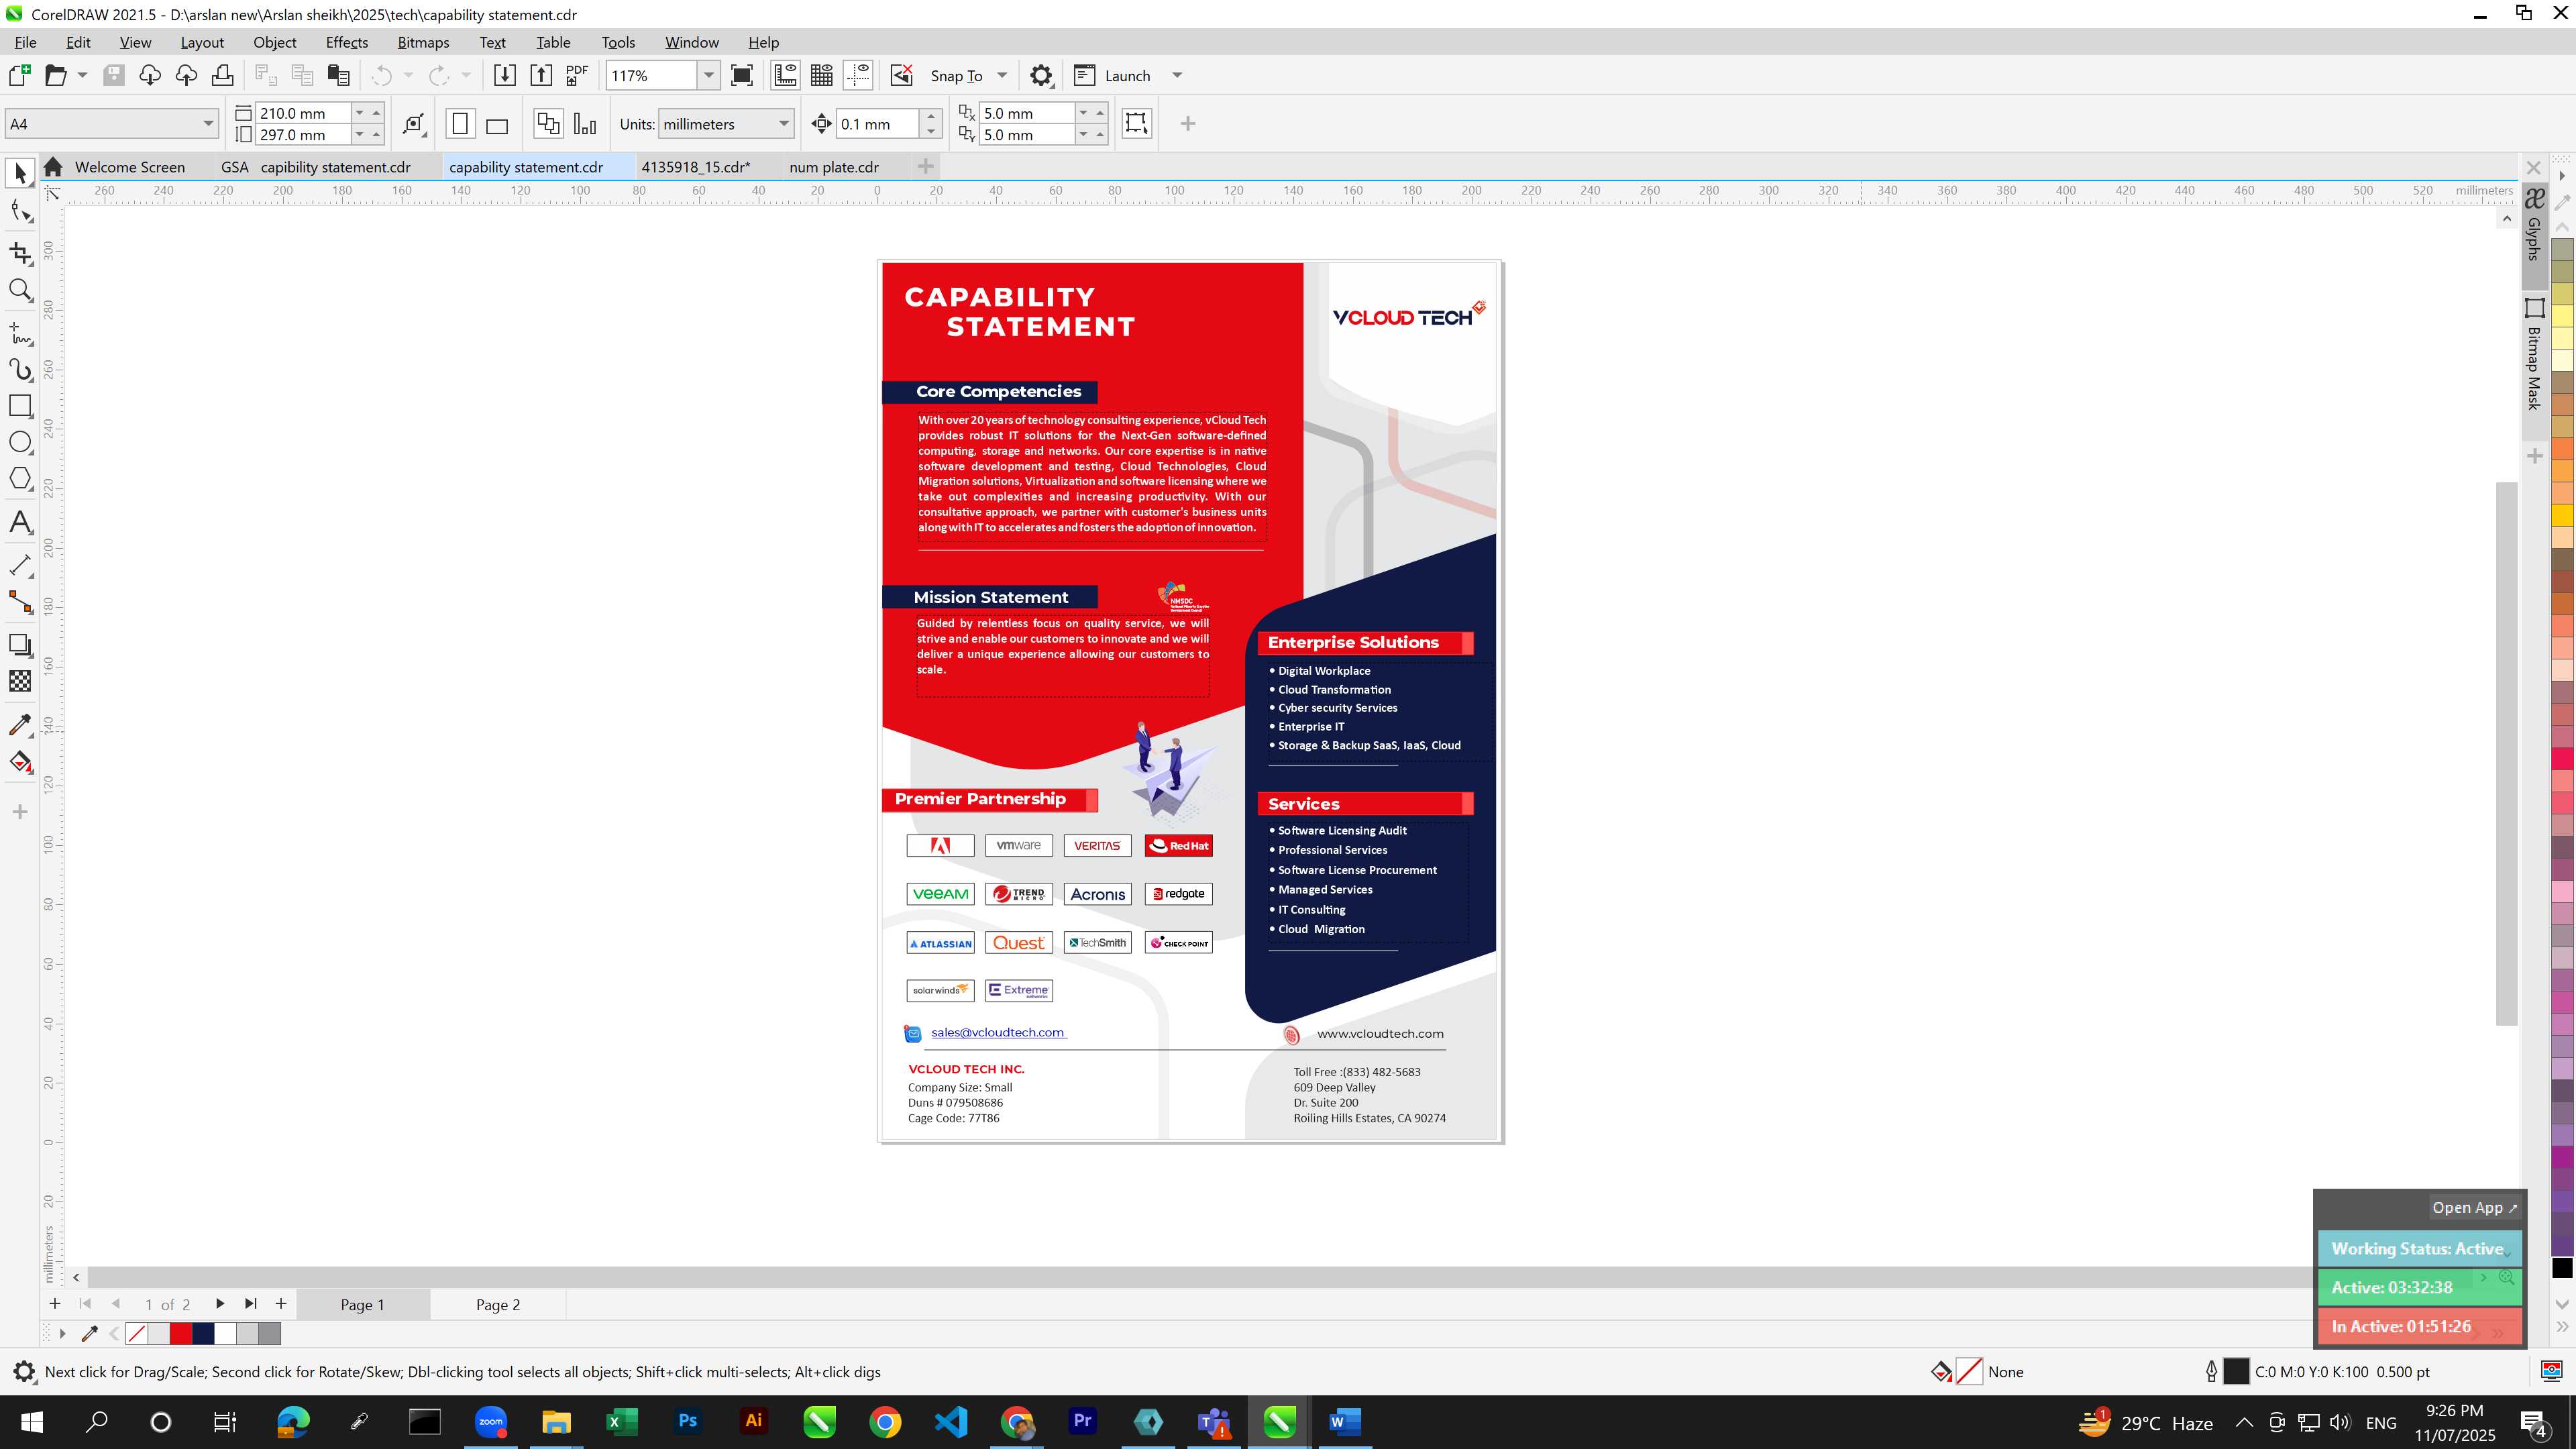Image resolution: width=2576 pixels, height=1449 pixels.
Task: Add a page after current page
Action: click(x=281, y=1304)
